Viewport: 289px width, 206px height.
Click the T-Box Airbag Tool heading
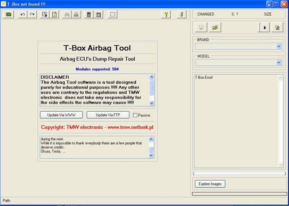[x=97, y=48]
